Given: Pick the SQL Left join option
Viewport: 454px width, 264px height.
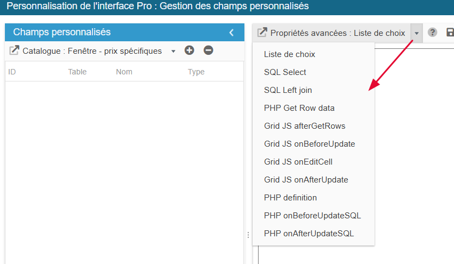Looking at the screenshot, I should tap(288, 90).
